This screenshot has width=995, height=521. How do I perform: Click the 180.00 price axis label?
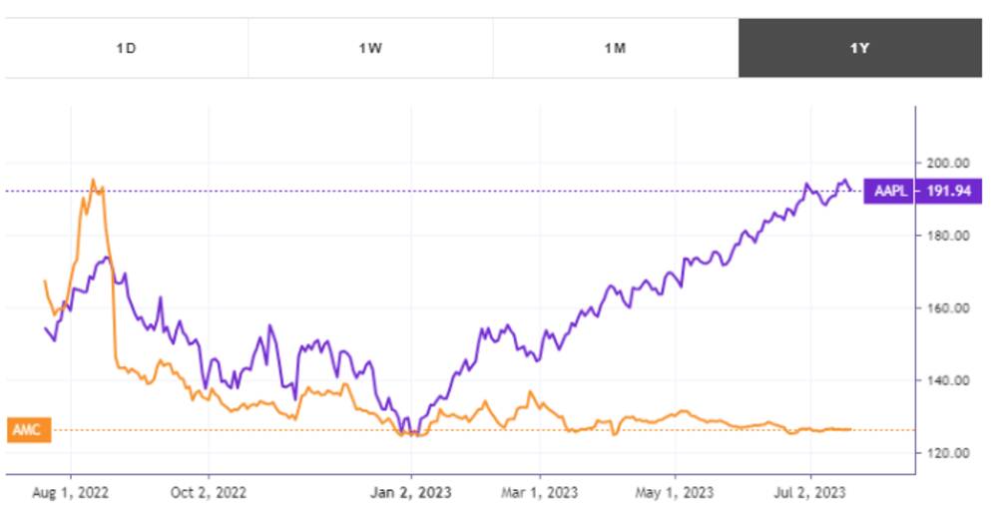click(947, 236)
